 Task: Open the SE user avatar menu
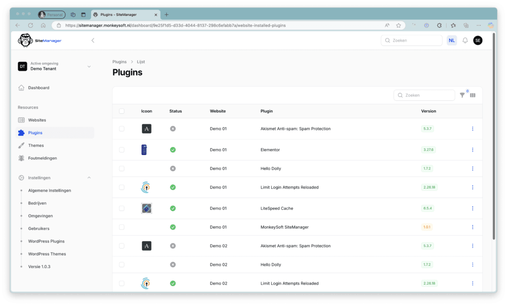[x=477, y=41]
